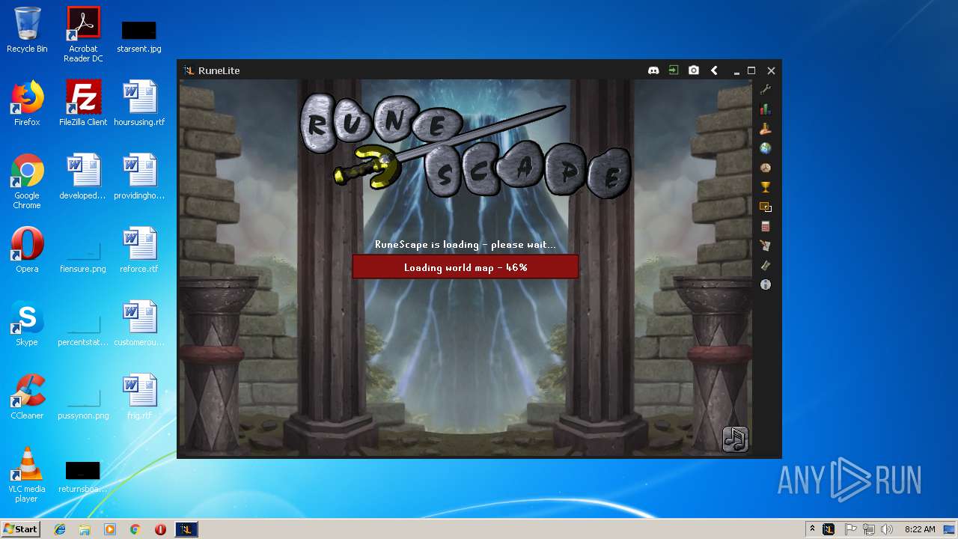958x539 pixels.
Task: Open the network tray icon
Action: (x=869, y=529)
